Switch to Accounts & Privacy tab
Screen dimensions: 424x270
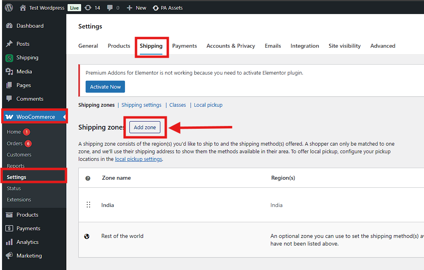coord(231,46)
